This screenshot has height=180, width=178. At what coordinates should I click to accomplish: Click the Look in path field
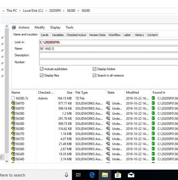[109, 43]
